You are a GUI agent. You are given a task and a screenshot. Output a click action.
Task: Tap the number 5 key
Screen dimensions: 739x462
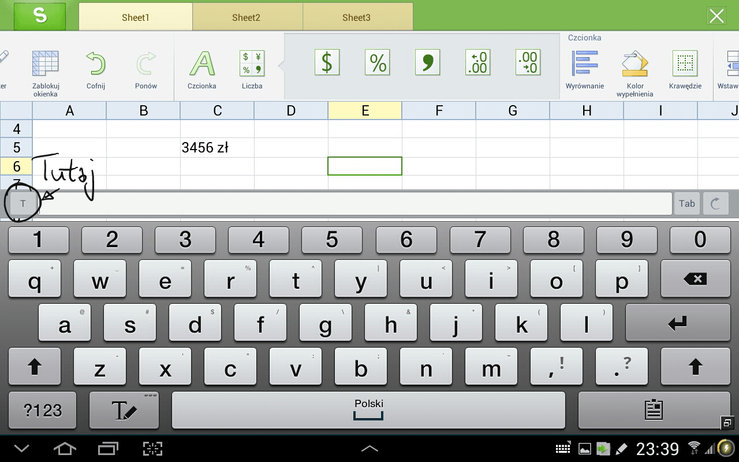332,240
